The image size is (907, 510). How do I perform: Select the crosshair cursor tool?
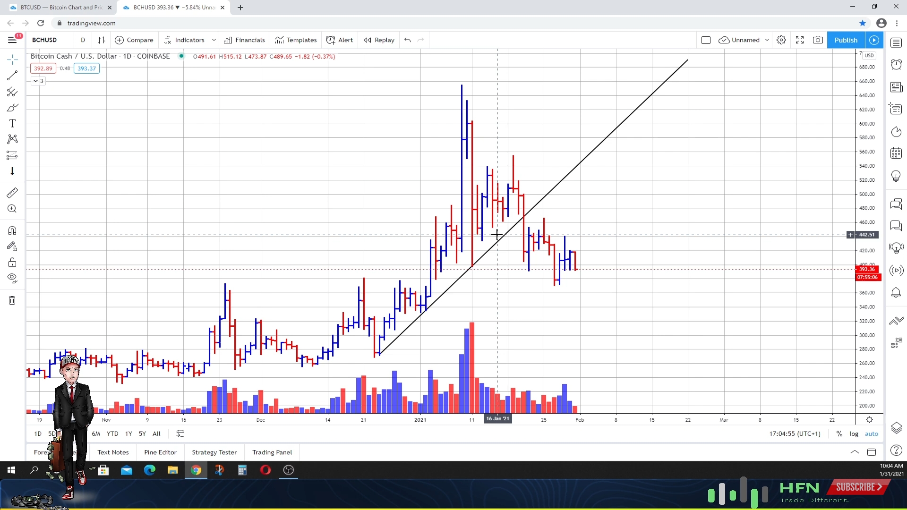(12, 59)
